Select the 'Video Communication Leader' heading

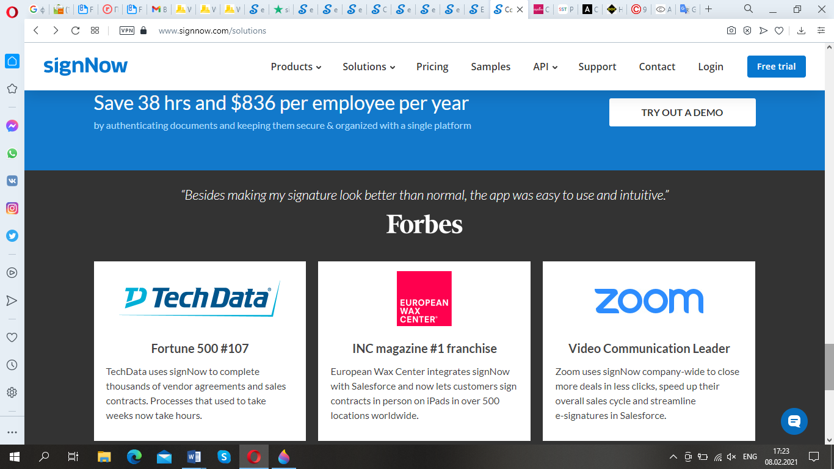coord(649,349)
